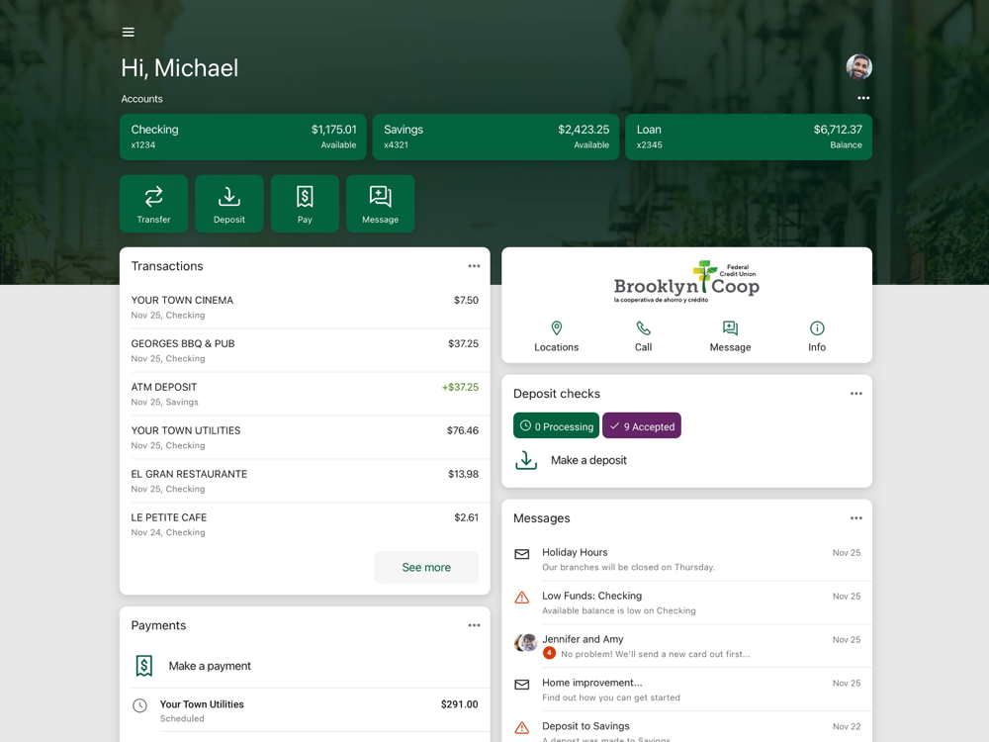Open Message icon in Brooklyn Coop card
The width and height of the screenshot is (989, 742).
731,328
